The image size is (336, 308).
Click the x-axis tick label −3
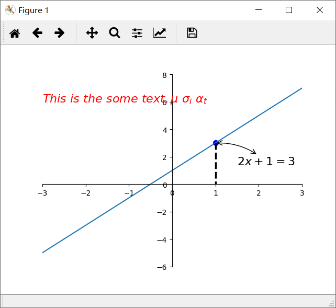click(42, 193)
